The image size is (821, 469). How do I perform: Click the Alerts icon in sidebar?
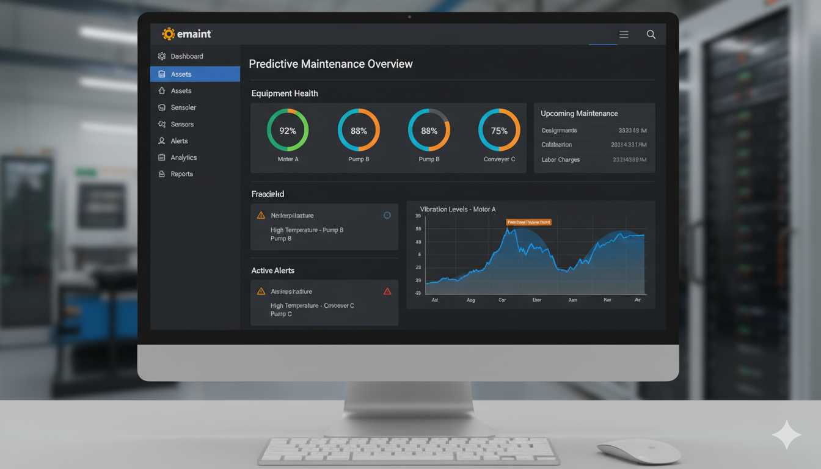[x=162, y=141]
